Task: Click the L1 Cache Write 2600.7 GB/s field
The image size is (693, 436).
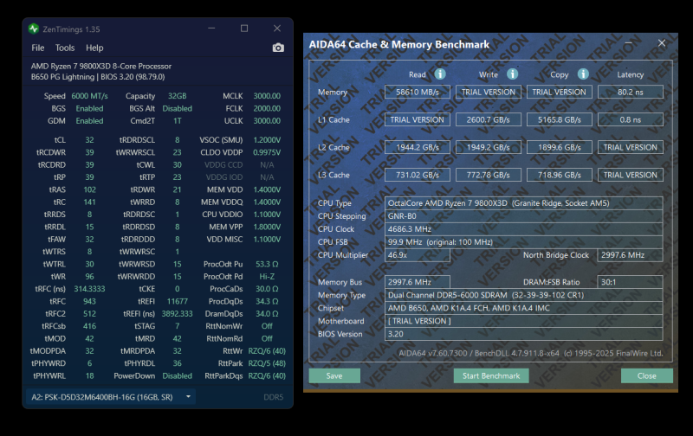Action: [489, 119]
